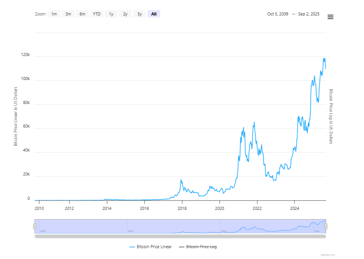Open the chart context hamburger menu
This screenshot has width=364, height=259.
[330, 17]
